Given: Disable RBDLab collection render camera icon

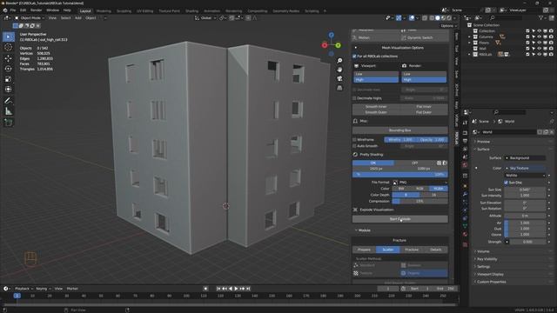Looking at the screenshot, I should (x=551, y=55).
